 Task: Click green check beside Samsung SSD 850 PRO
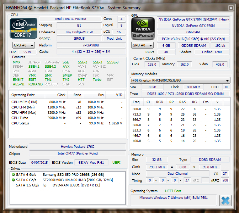pos(13,175)
